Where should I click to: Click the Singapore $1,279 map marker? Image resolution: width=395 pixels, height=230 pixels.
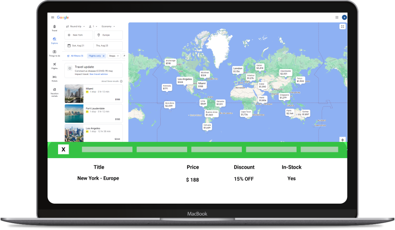[x=284, y=96]
